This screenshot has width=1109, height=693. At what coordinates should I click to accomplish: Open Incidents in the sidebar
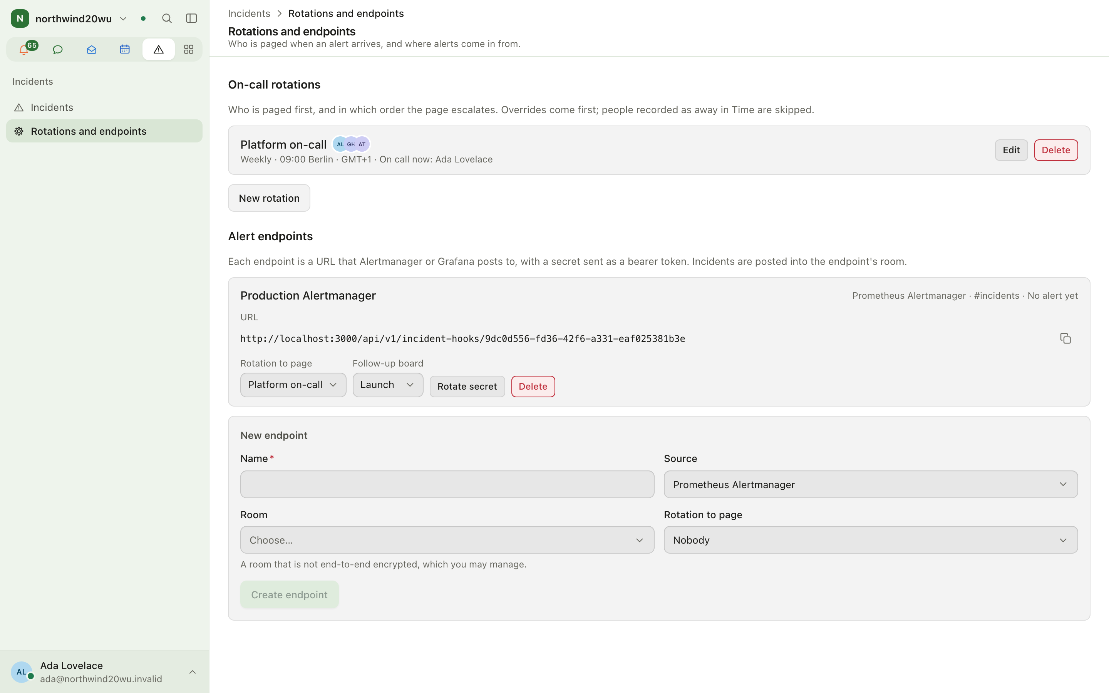104,107
